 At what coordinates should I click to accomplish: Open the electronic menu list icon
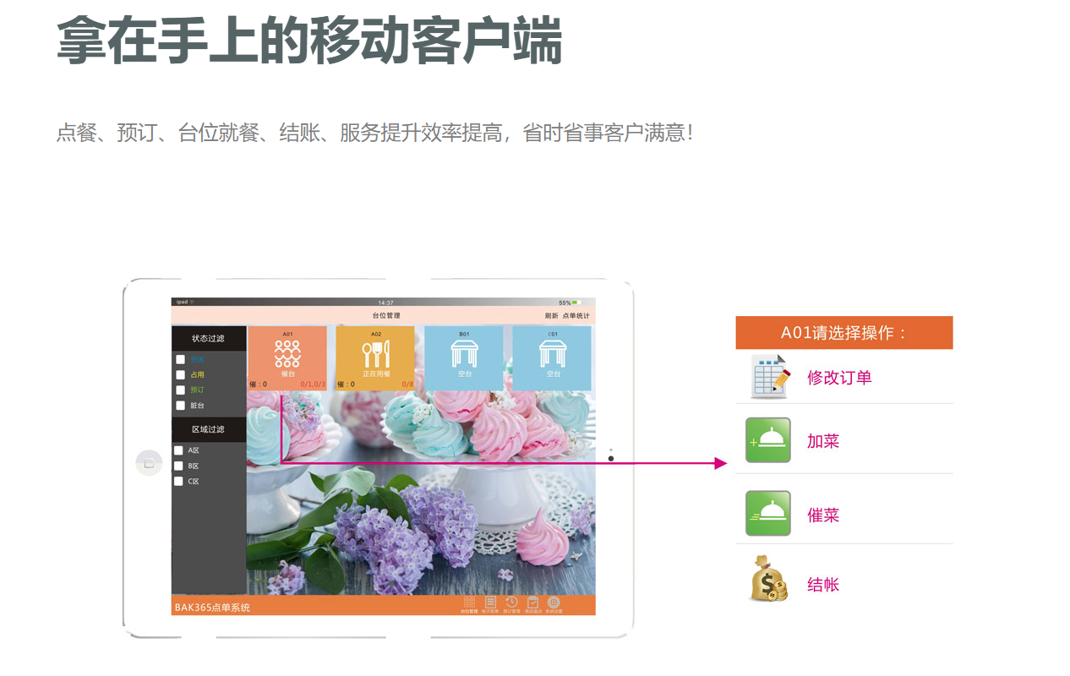point(490,603)
